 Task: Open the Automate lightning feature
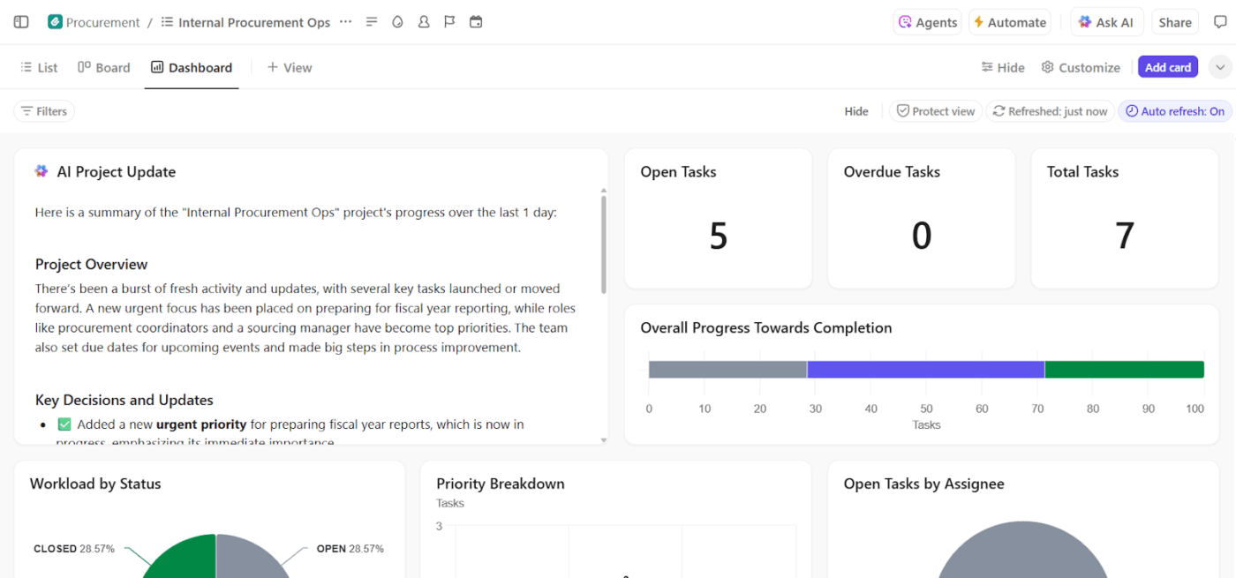[1009, 21]
